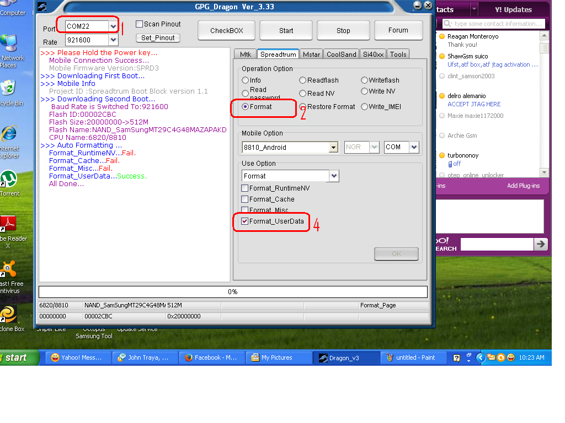Click the Yahoo search arrow button
Screen dimensions: 565x423
click(541, 244)
